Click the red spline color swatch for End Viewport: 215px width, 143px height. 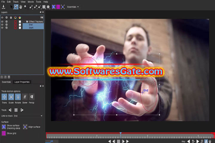[15, 25]
